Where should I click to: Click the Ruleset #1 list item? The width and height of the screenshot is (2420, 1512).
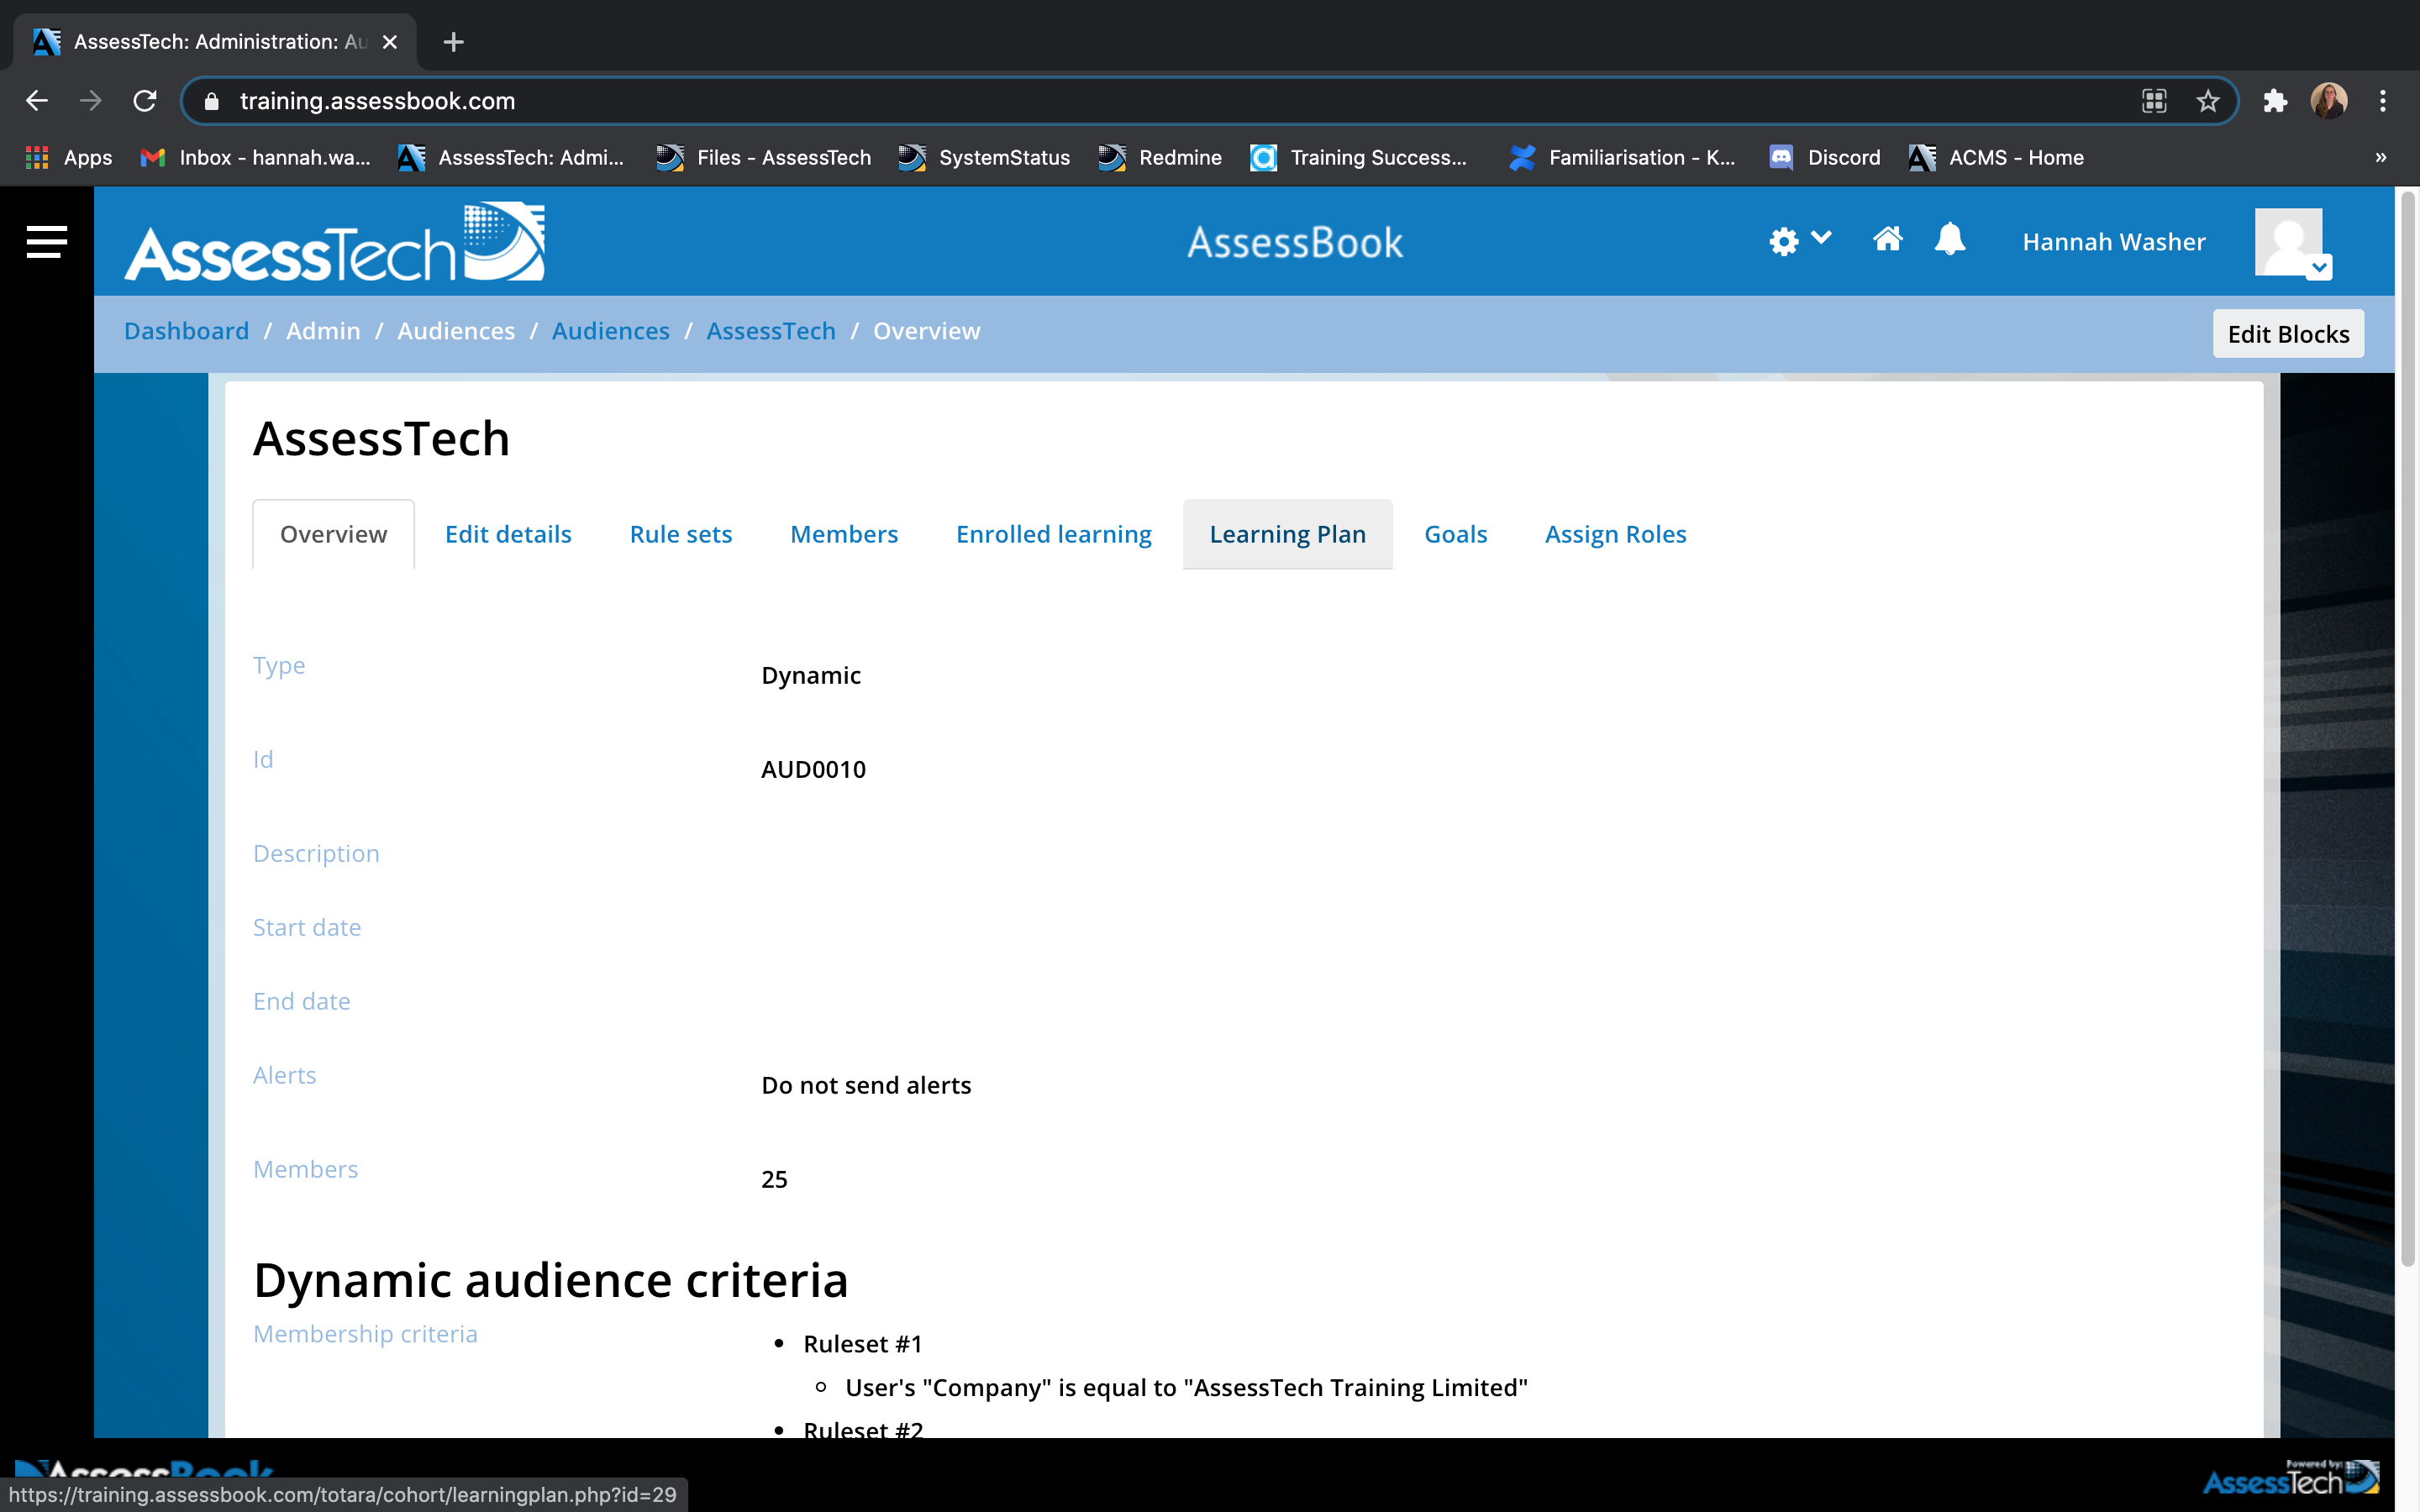tap(862, 1344)
